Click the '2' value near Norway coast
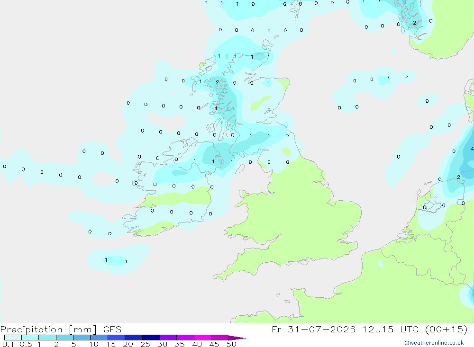The image size is (474, 347). pos(415,23)
